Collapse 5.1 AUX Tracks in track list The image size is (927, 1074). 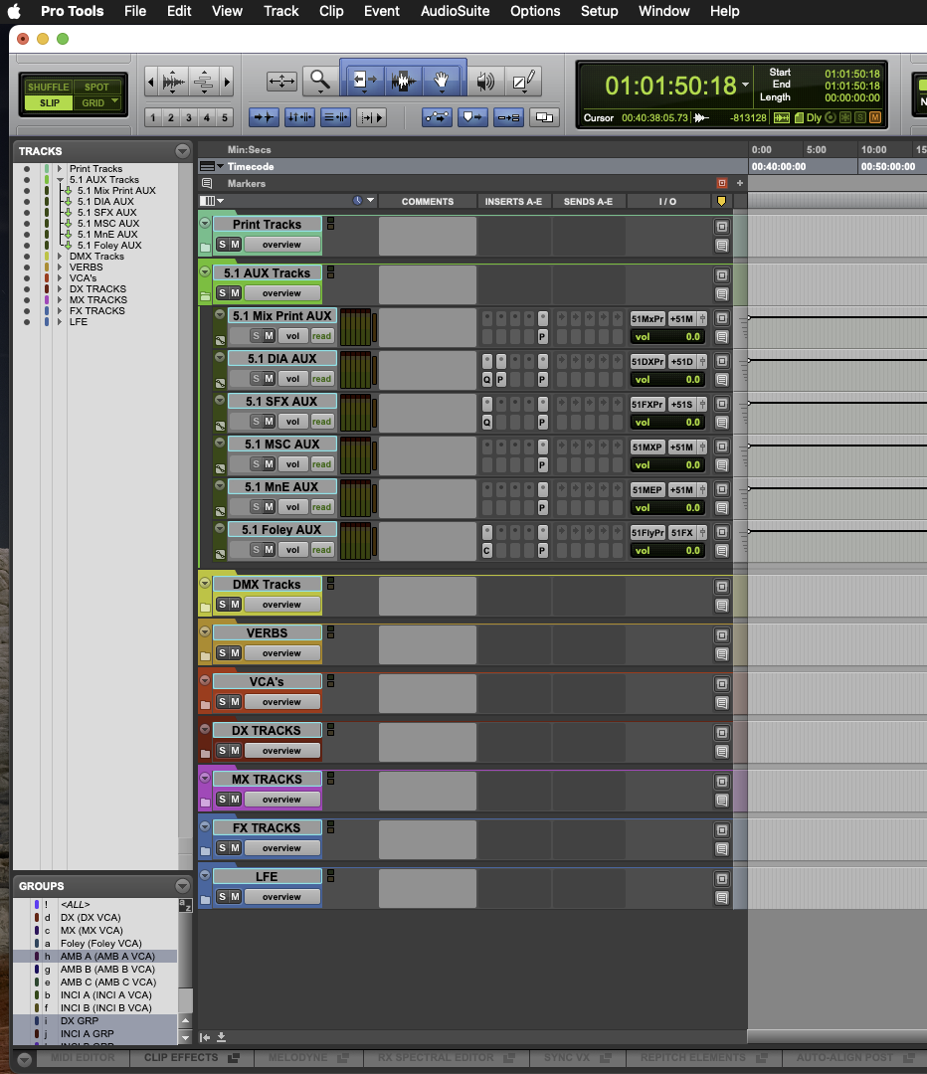[x=61, y=180]
